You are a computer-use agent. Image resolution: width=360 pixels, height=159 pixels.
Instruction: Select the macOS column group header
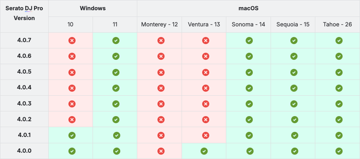248,8
